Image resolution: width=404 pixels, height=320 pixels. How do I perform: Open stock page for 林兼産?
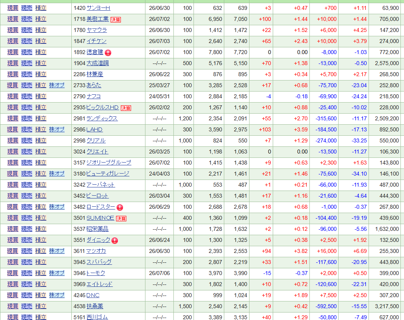tap(95, 74)
